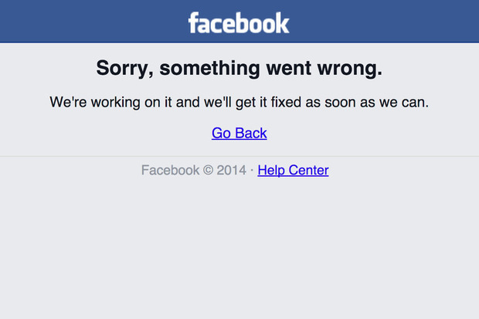
Task: Click the word 'Center' in Help Center link
Action: [308, 170]
